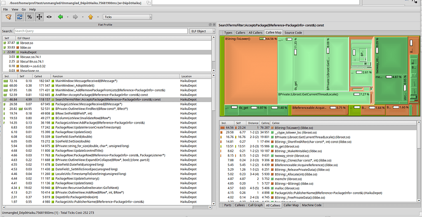
Task: Open the ELF Object grouping dropdown
Action: [x=203, y=31]
